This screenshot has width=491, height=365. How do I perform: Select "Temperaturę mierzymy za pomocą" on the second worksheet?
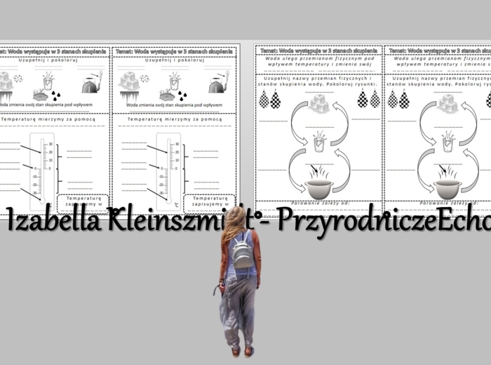pos(175,119)
